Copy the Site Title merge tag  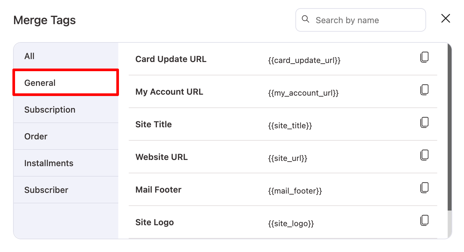click(x=424, y=122)
